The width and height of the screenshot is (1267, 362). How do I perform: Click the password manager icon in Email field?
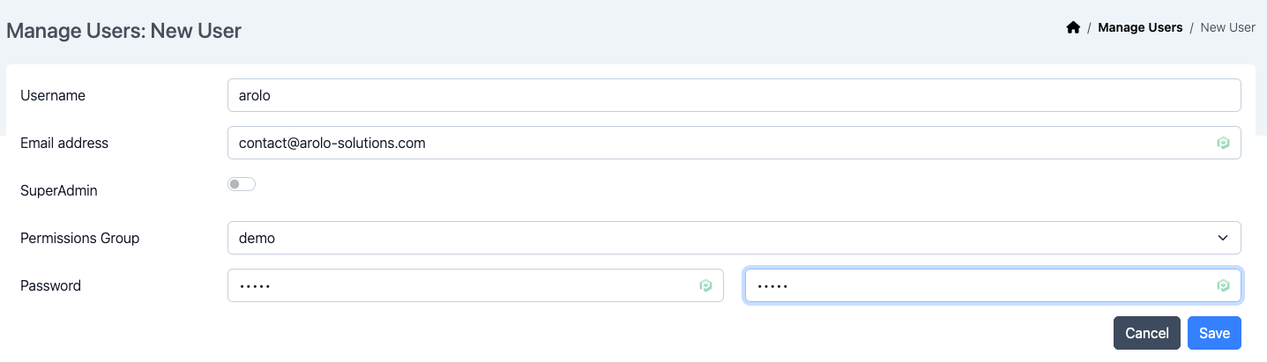click(x=1223, y=143)
